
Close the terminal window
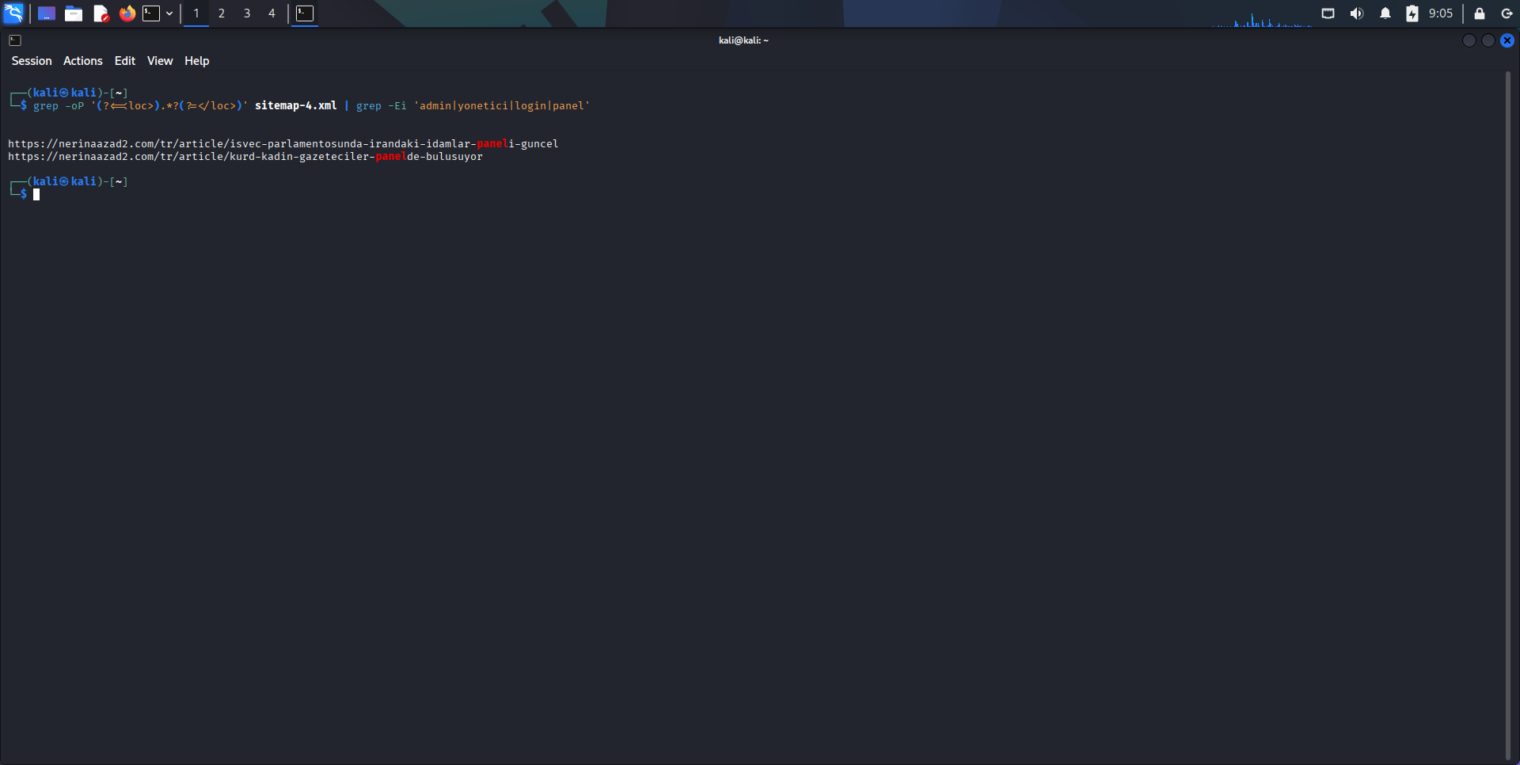[1507, 40]
